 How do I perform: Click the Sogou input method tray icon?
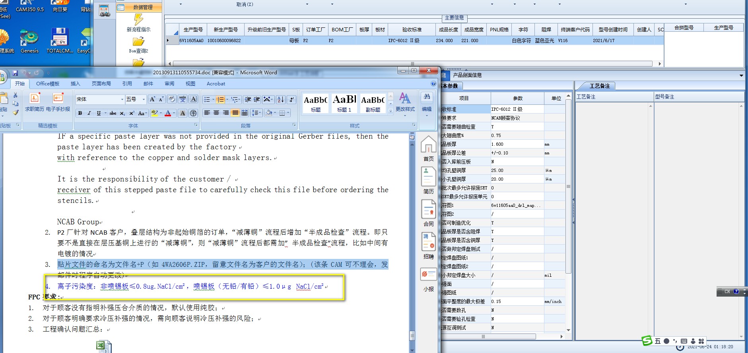coord(647,341)
